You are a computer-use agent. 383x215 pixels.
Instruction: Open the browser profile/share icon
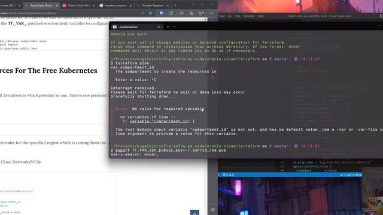click(x=201, y=13)
